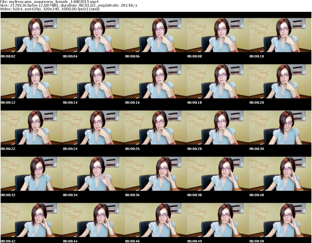The width and height of the screenshot is (312, 243).
Task: Click the frame thumbnail above timestamp 00:00:02
Action: [32, 35]
